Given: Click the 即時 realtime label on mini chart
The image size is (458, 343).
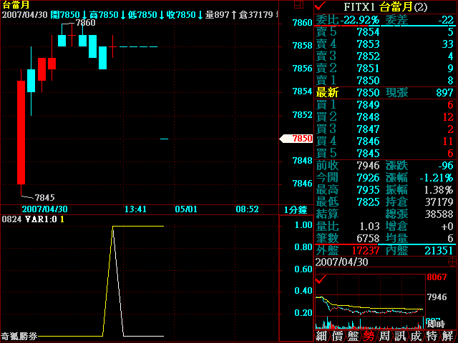Looking at the screenshot, I should (435, 324).
